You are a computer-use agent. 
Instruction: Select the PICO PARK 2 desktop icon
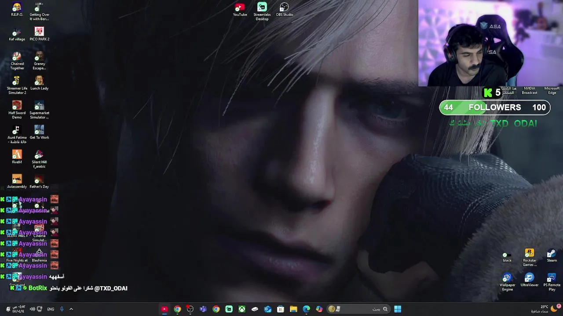(x=39, y=34)
